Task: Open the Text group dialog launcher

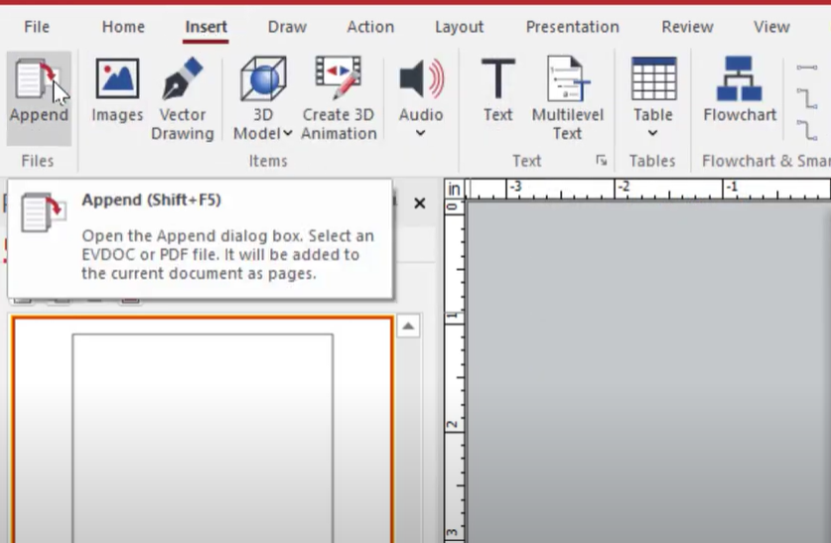Action: tap(601, 161)
